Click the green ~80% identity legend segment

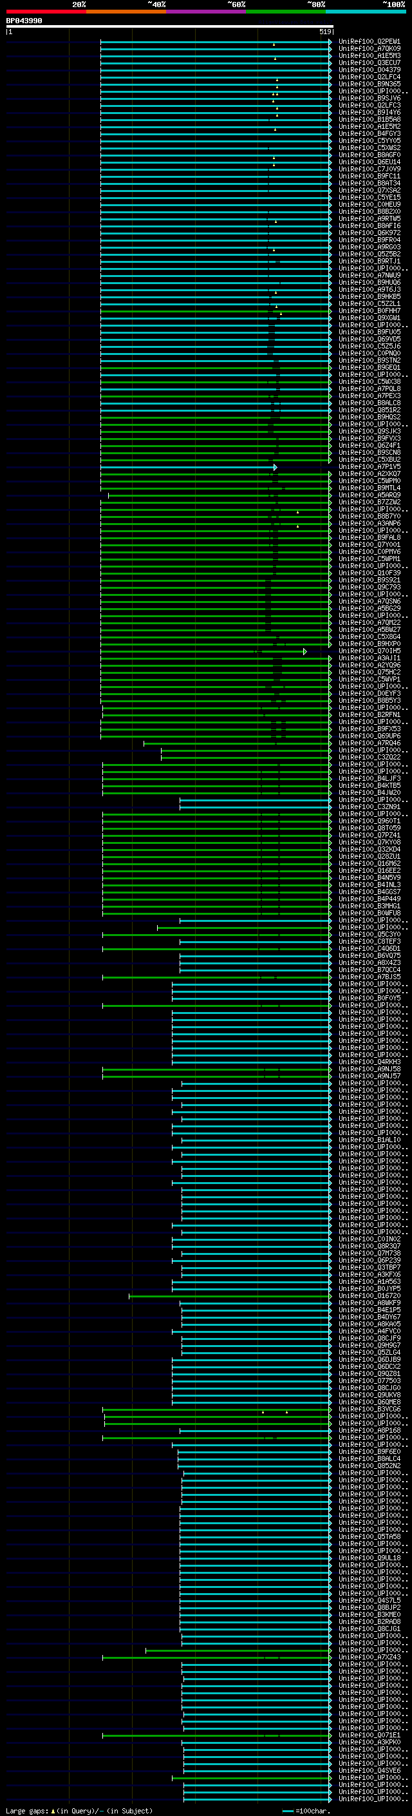[x=286, y=12]
